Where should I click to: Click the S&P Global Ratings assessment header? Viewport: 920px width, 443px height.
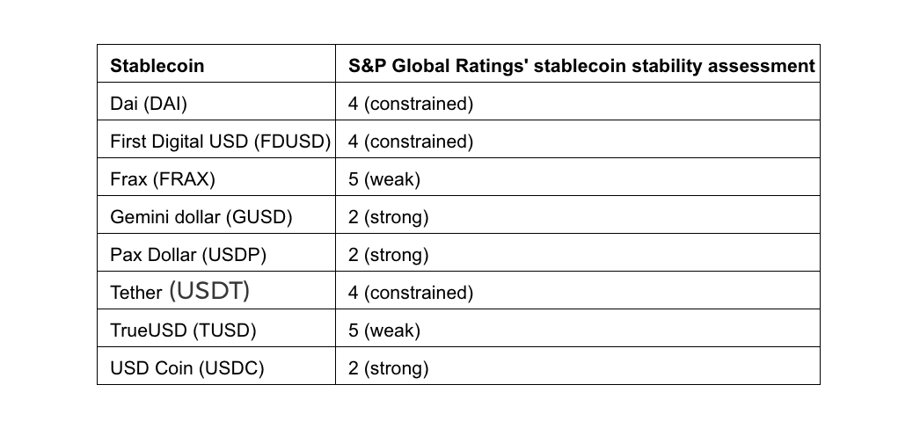[580, 66]
